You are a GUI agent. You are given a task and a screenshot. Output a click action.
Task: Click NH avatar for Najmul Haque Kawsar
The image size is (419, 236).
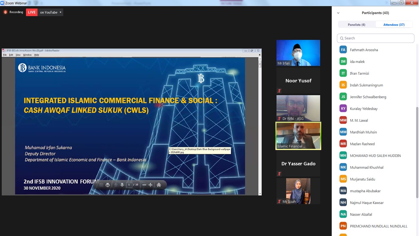click(343, 203)
